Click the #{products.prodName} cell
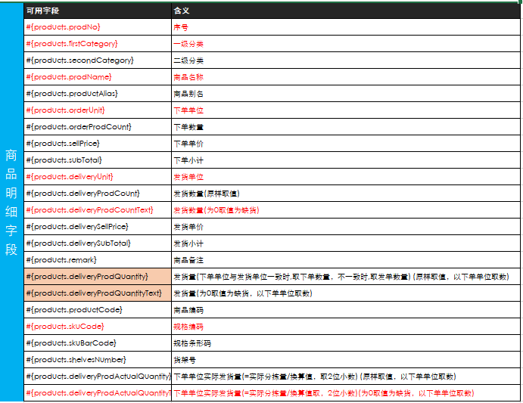Screen dimensions: 523x403 tap(98, 77)
